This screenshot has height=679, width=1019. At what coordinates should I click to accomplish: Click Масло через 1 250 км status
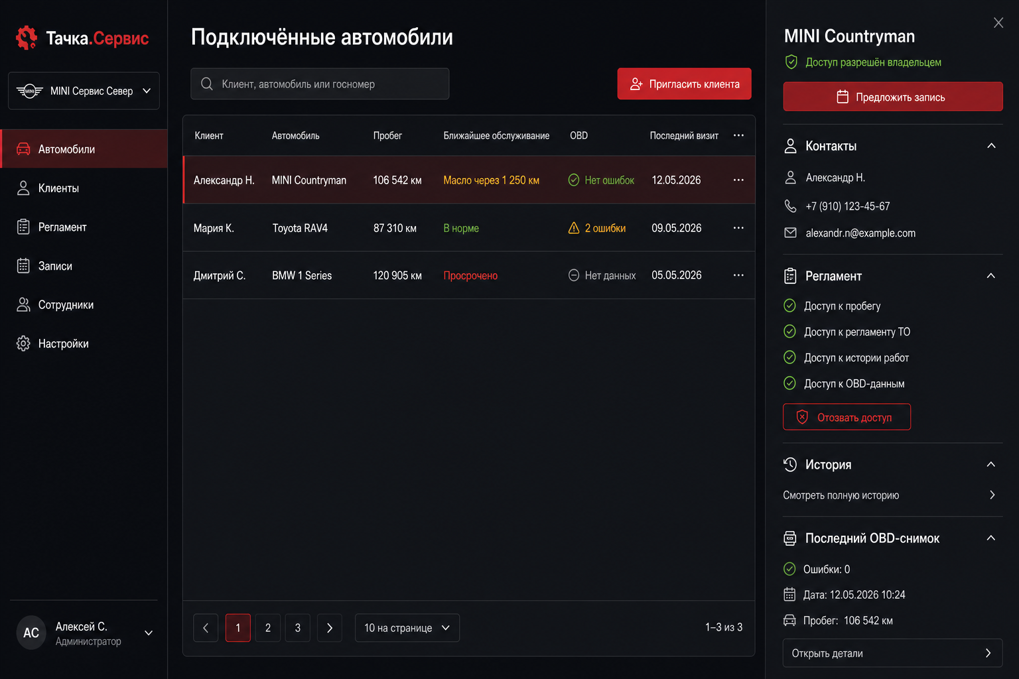491,180
